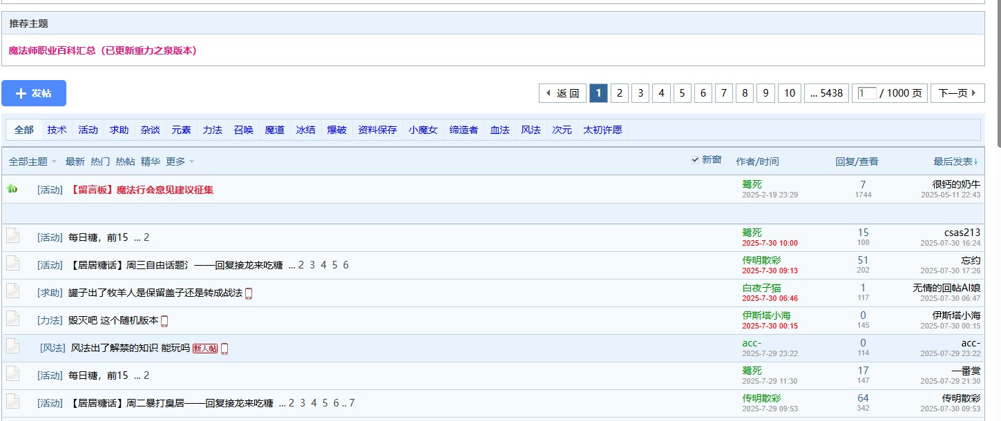
Task: Click the 最后发表 sort arrow
Action: pyautogui.click(x=976, y=161)
